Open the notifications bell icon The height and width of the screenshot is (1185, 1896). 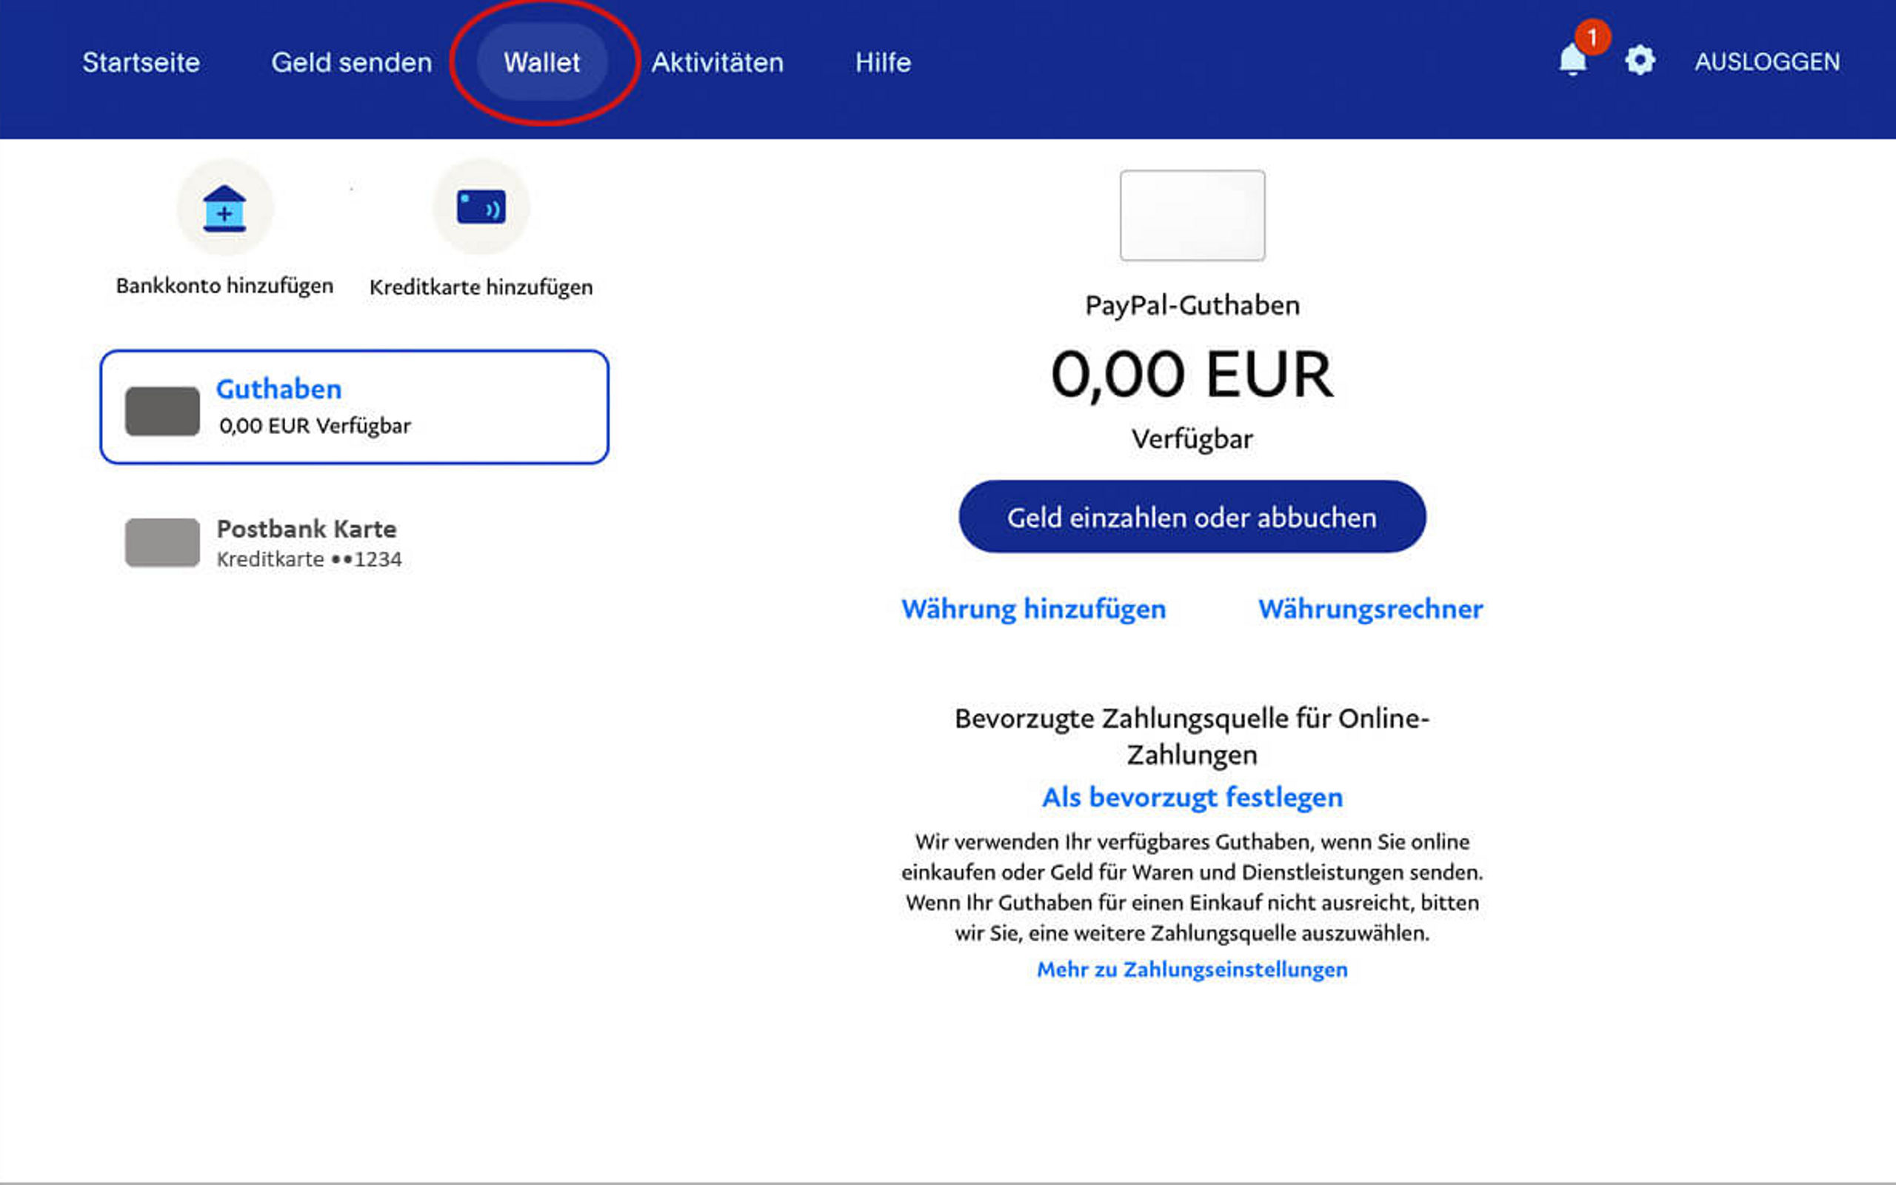pos(1572,61)
